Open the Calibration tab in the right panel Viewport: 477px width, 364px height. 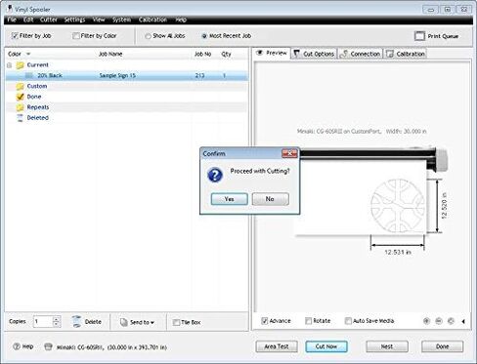(x=406, y=54)
